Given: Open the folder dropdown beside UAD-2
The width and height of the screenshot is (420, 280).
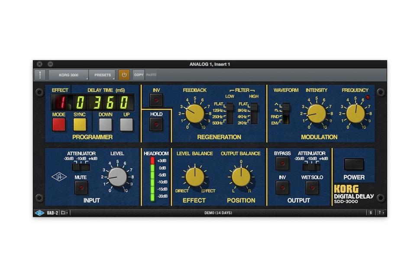Looking at the screenshot, I should tap(64, 213).
